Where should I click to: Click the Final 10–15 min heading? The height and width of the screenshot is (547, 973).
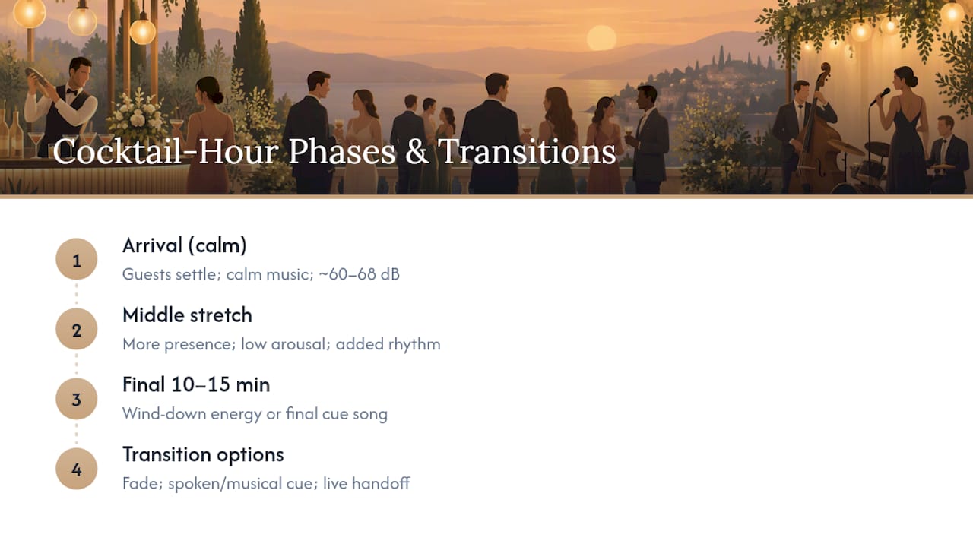point(196,385)
